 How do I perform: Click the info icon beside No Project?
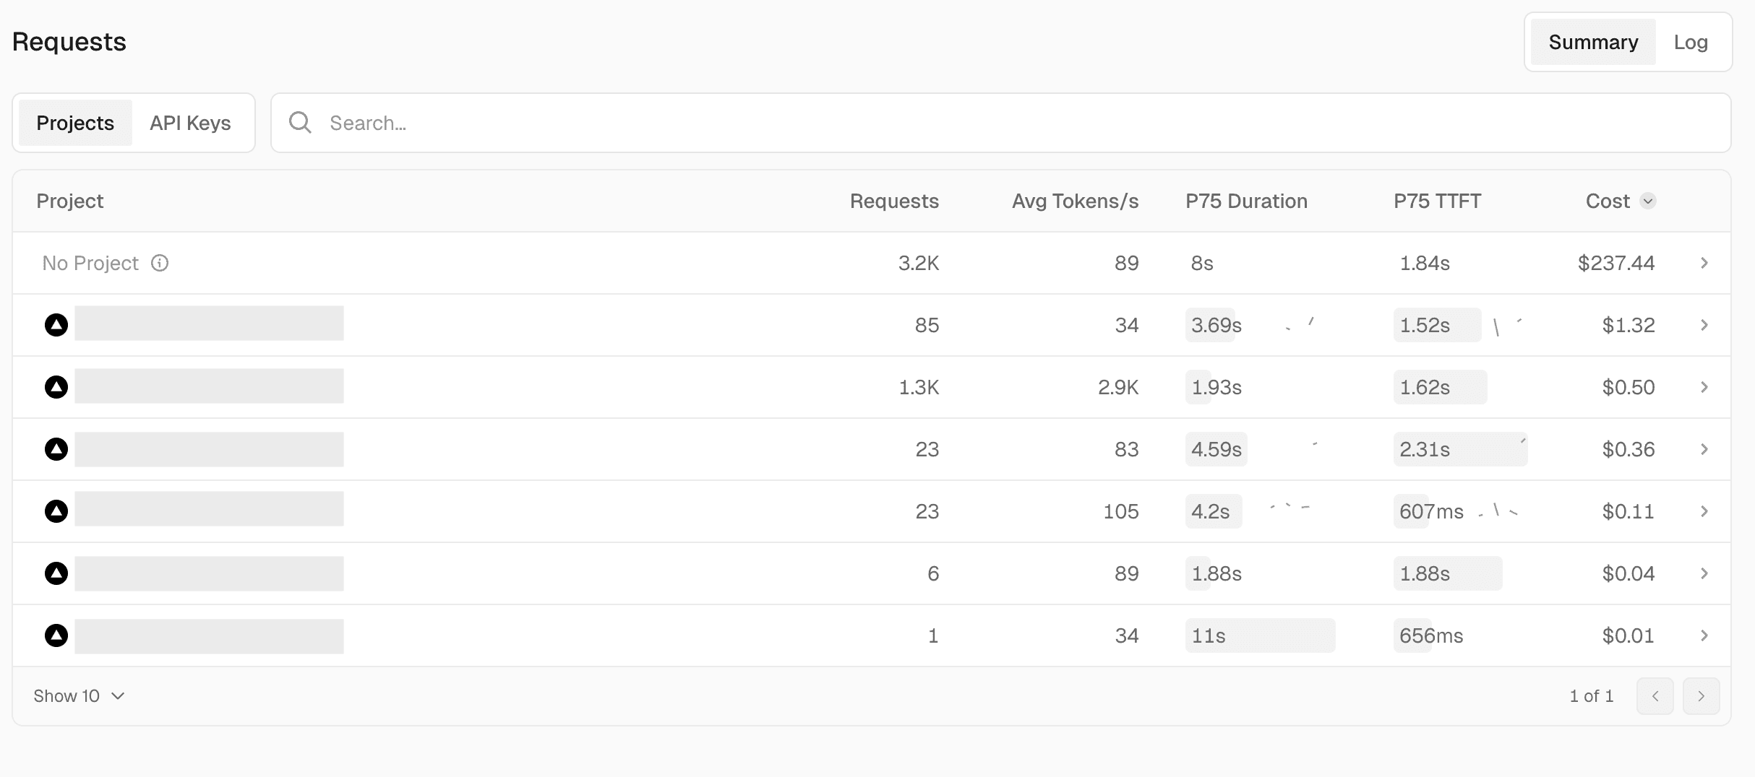(x=160, y=263)
